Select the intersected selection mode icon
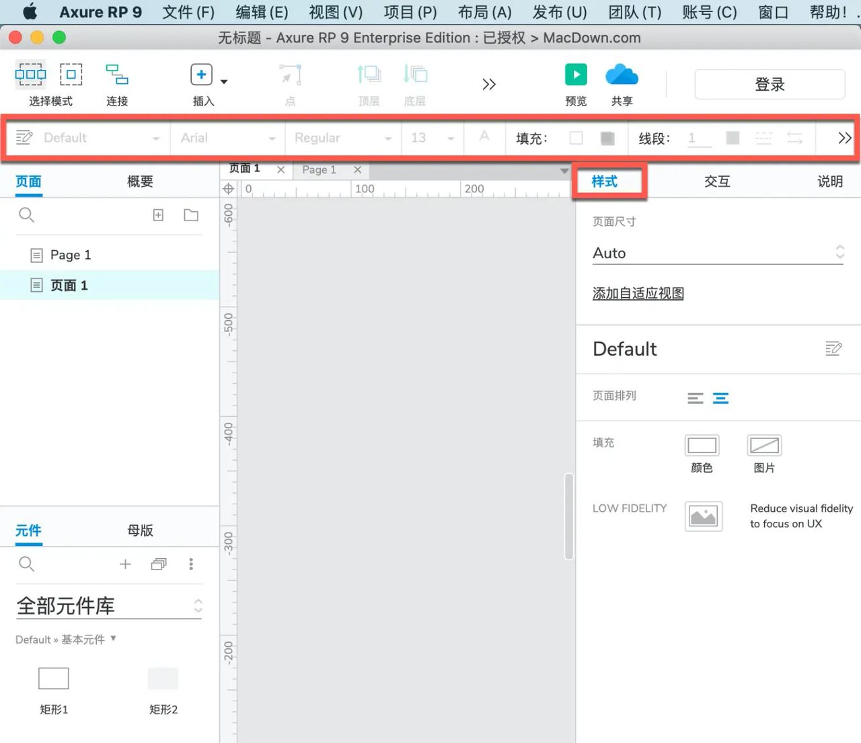Viewport: 861px width, 743px height. pyautogui.click(x=30, y=74)
